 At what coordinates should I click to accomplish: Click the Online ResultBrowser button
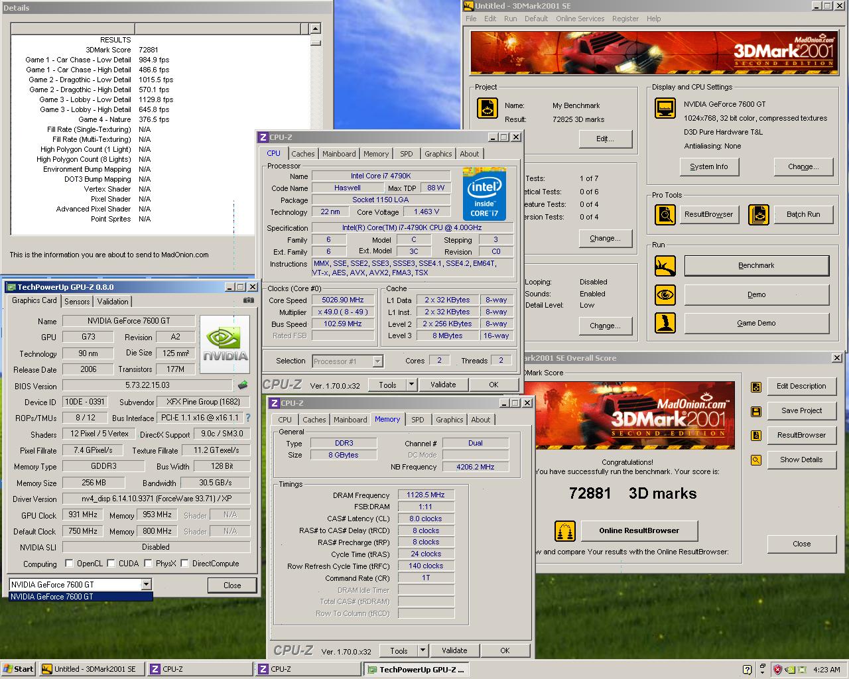click(x=639, y=530)
